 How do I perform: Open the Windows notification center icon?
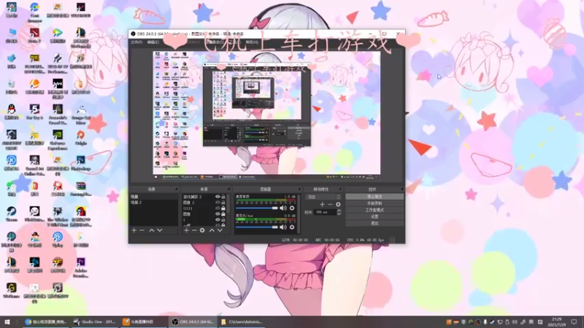pyautogui.click(x=574, y=321)
